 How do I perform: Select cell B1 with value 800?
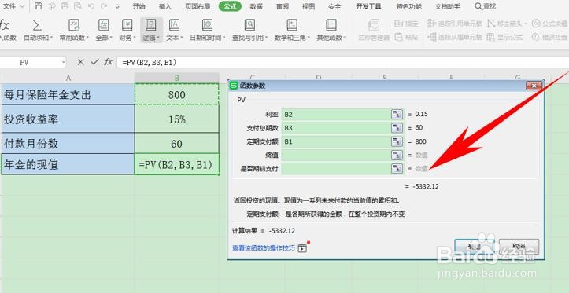pos(177,94)
